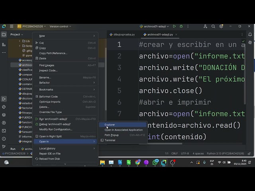Choose Copy Path/Reference
The height and width of the screenshot is (191, 255).
click(x=65, y=53)
